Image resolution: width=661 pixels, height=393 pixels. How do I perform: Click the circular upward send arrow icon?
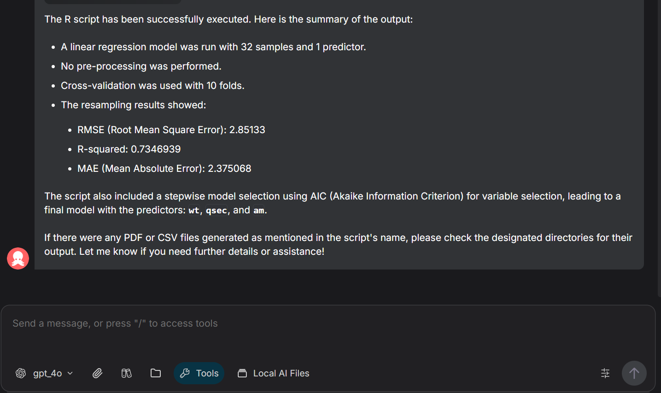pos(634,373)
